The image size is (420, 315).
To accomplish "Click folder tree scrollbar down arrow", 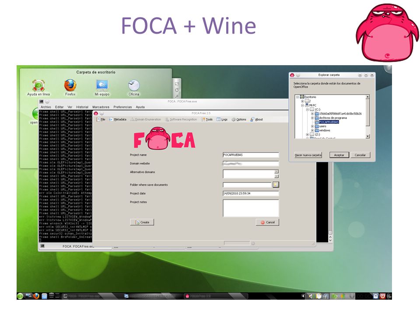I will pyautogui.click(x=367, y=136).
